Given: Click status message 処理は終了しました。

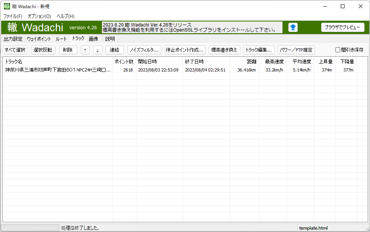Looking at the screenshot, I should click(80, 228).
